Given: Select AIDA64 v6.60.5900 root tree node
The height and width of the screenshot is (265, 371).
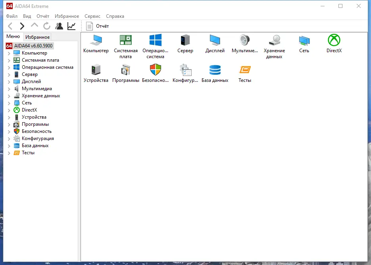Looking at the screenshot, I should pyautogui.click(x=30, y=46).
